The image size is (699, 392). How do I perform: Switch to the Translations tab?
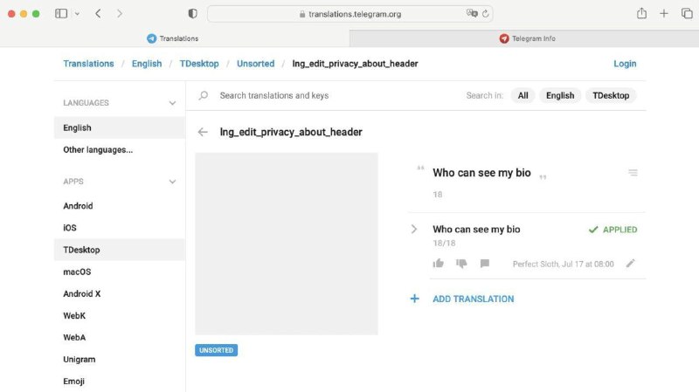[175, 38]
